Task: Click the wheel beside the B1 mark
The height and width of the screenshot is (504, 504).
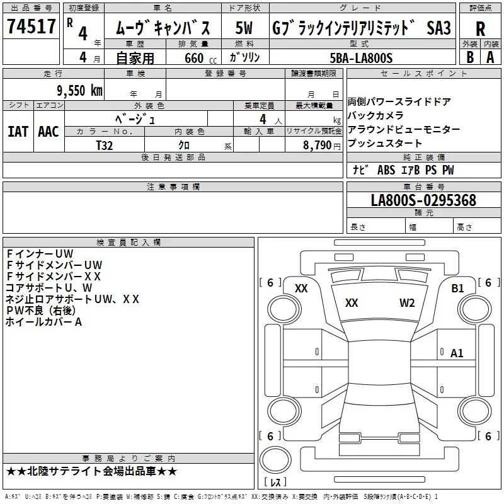Action: (x=475, y=309)
